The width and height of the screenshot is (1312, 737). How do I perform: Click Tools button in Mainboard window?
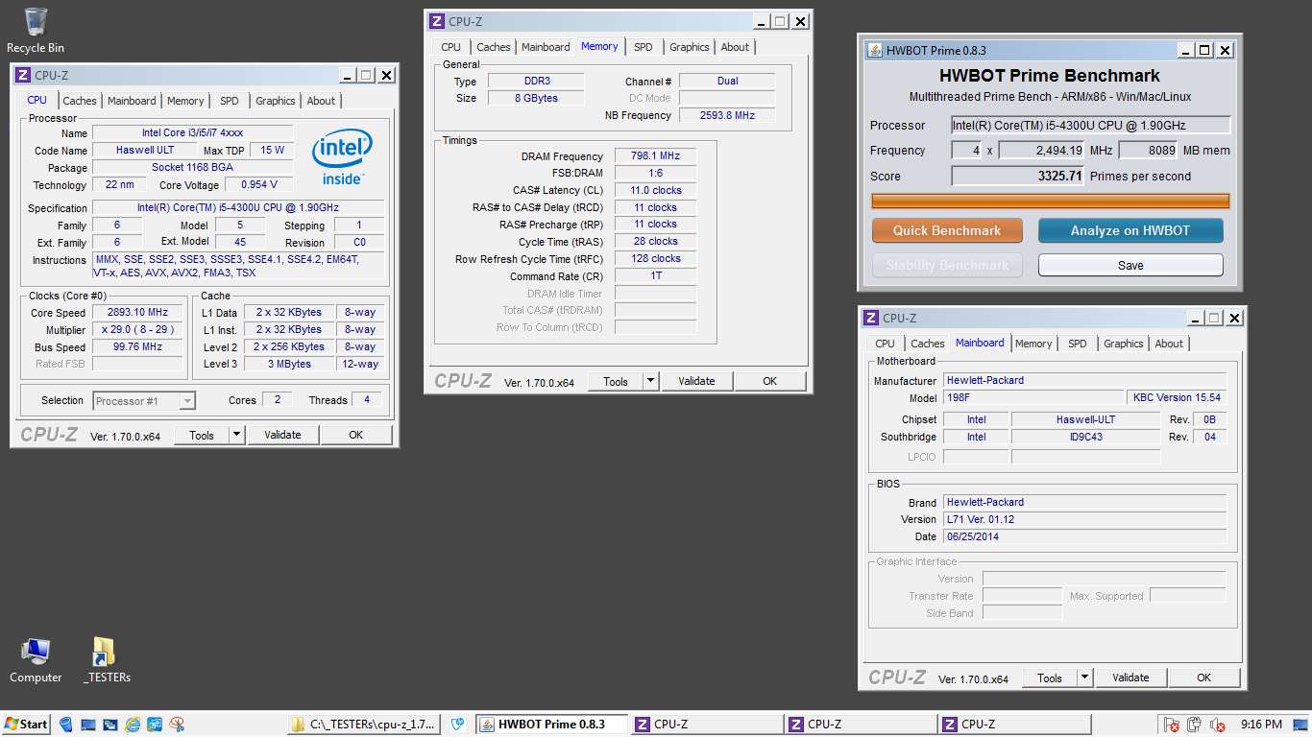[1050, 678]
